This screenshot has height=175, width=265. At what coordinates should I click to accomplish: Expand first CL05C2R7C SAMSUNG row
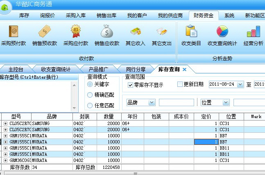coord(5,124)
